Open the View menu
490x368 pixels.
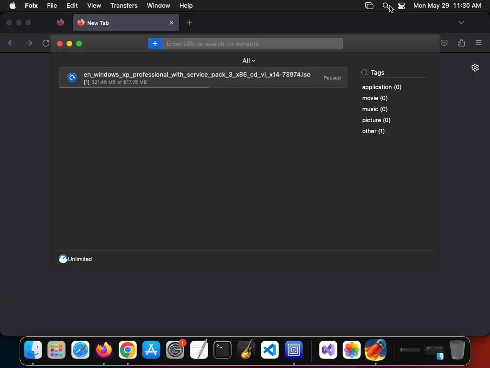click(94, 6)
